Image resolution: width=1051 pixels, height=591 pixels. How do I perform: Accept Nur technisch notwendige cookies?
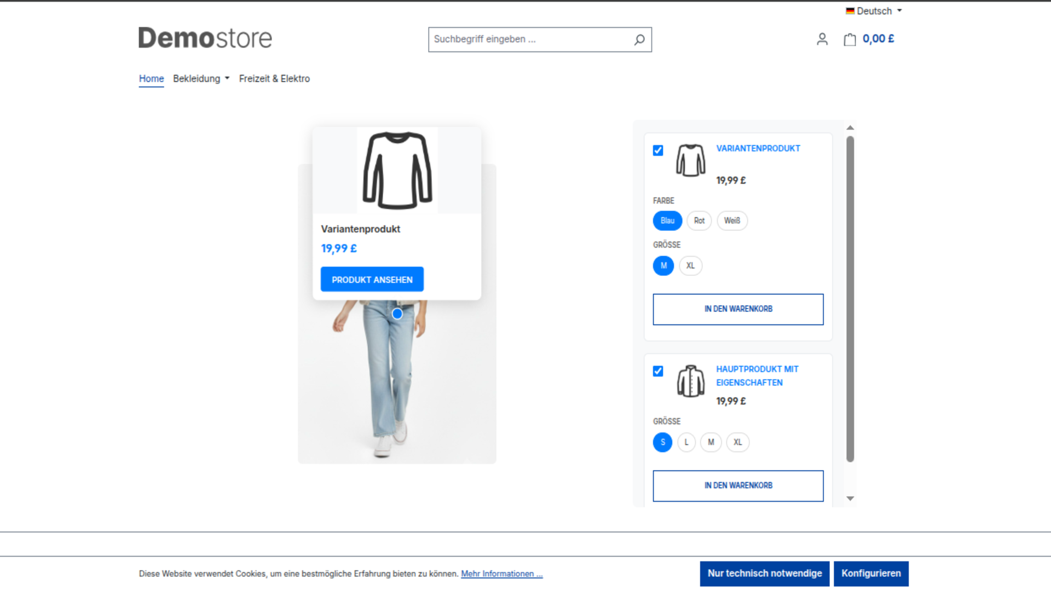pos(765,573)
